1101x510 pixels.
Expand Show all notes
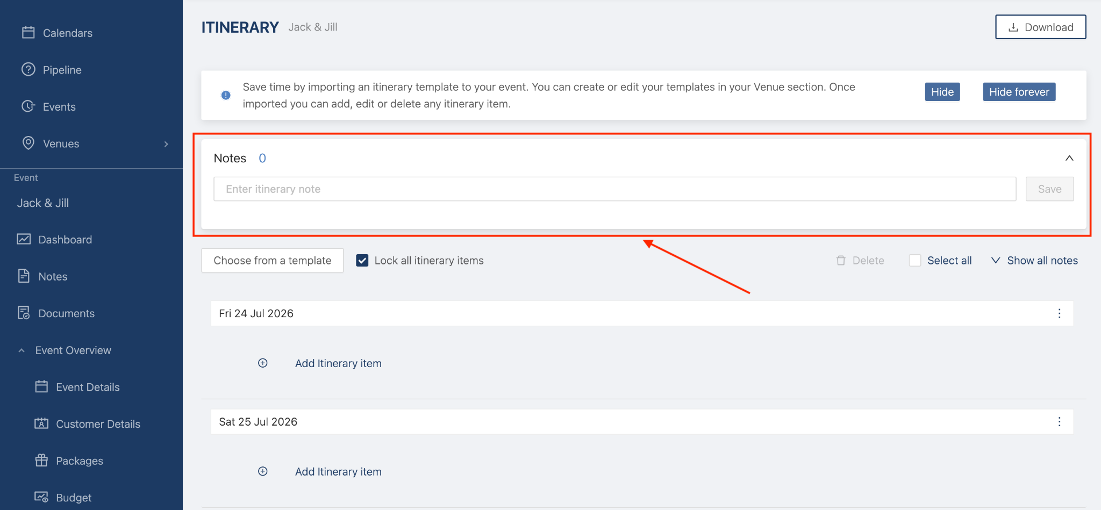point(1034,261)
